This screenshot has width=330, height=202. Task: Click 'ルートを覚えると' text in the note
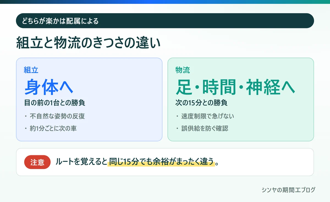[81, 162]
